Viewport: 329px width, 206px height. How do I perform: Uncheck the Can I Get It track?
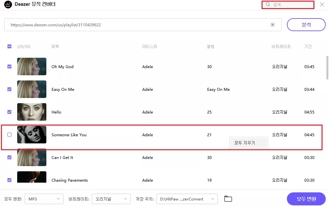click(x=9, y=157)
